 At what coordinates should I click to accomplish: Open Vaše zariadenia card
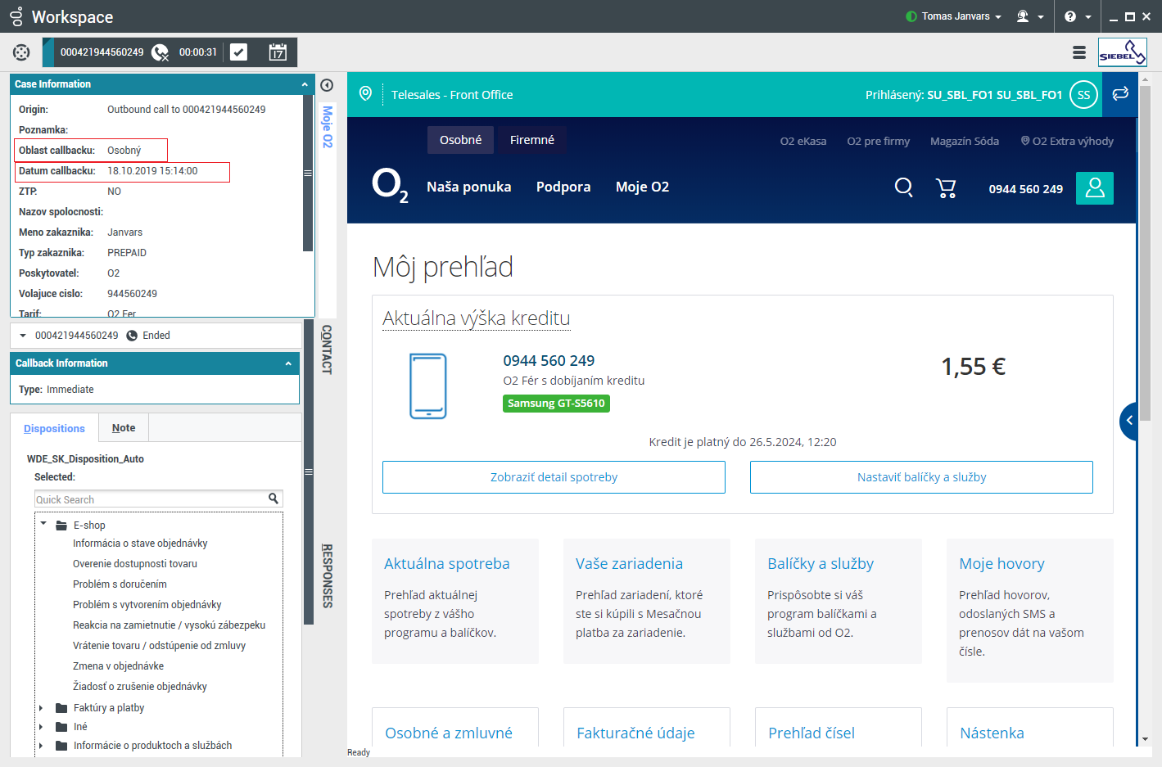[x=647, y=601]
